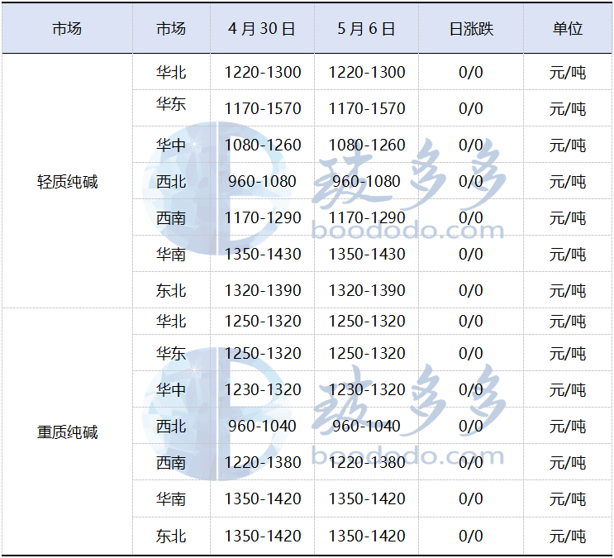Image resolution: width=614 pixels, height=558 pixels.
Task: Click 重质纯碱 华北 price 1250-1320 for 4月30日
Action: [262, 322]
